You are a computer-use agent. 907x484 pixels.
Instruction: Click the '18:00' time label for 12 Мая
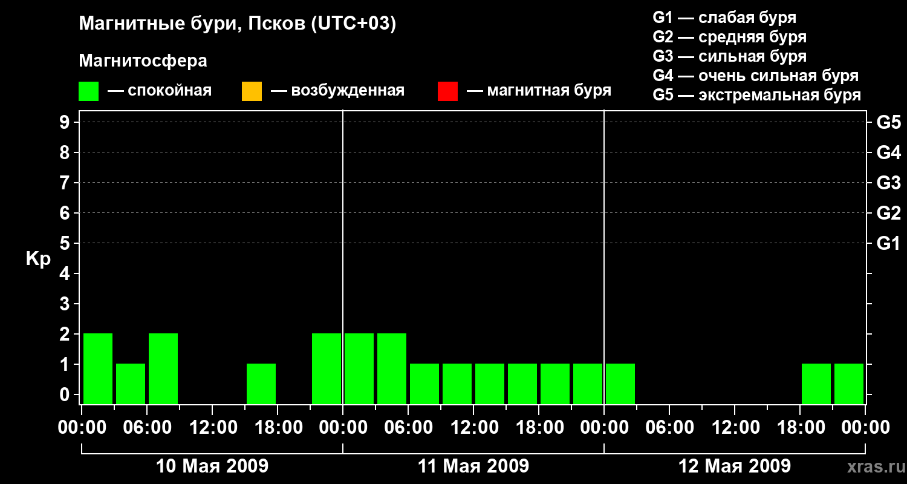[x=800, y=428]
